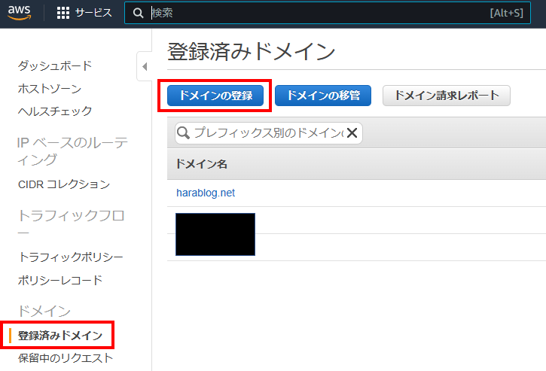
Task: Collapse the left navigation panel arrow
Action: pyautogui.click(x=145, y=66)
